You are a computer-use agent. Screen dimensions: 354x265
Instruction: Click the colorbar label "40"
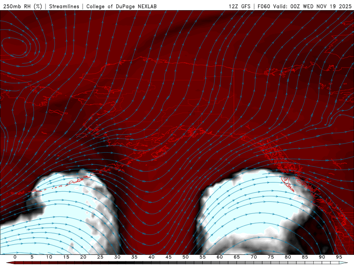point(151,257)
